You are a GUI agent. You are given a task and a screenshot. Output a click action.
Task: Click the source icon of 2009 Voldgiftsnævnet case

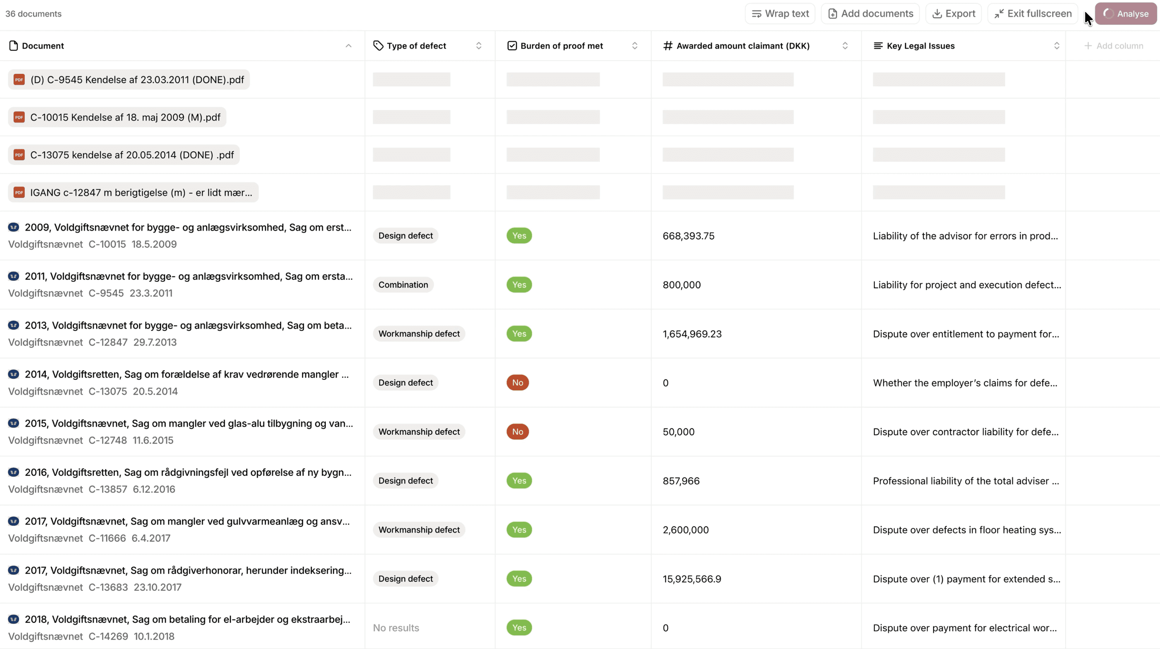coord(14,227)
